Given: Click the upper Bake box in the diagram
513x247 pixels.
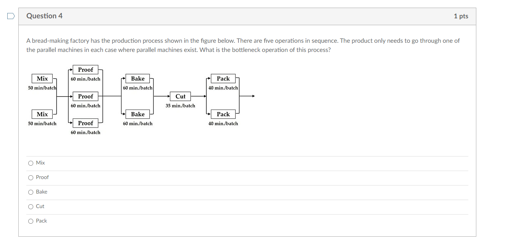Looking at the screenshot, I should click(x=138, y=78).
